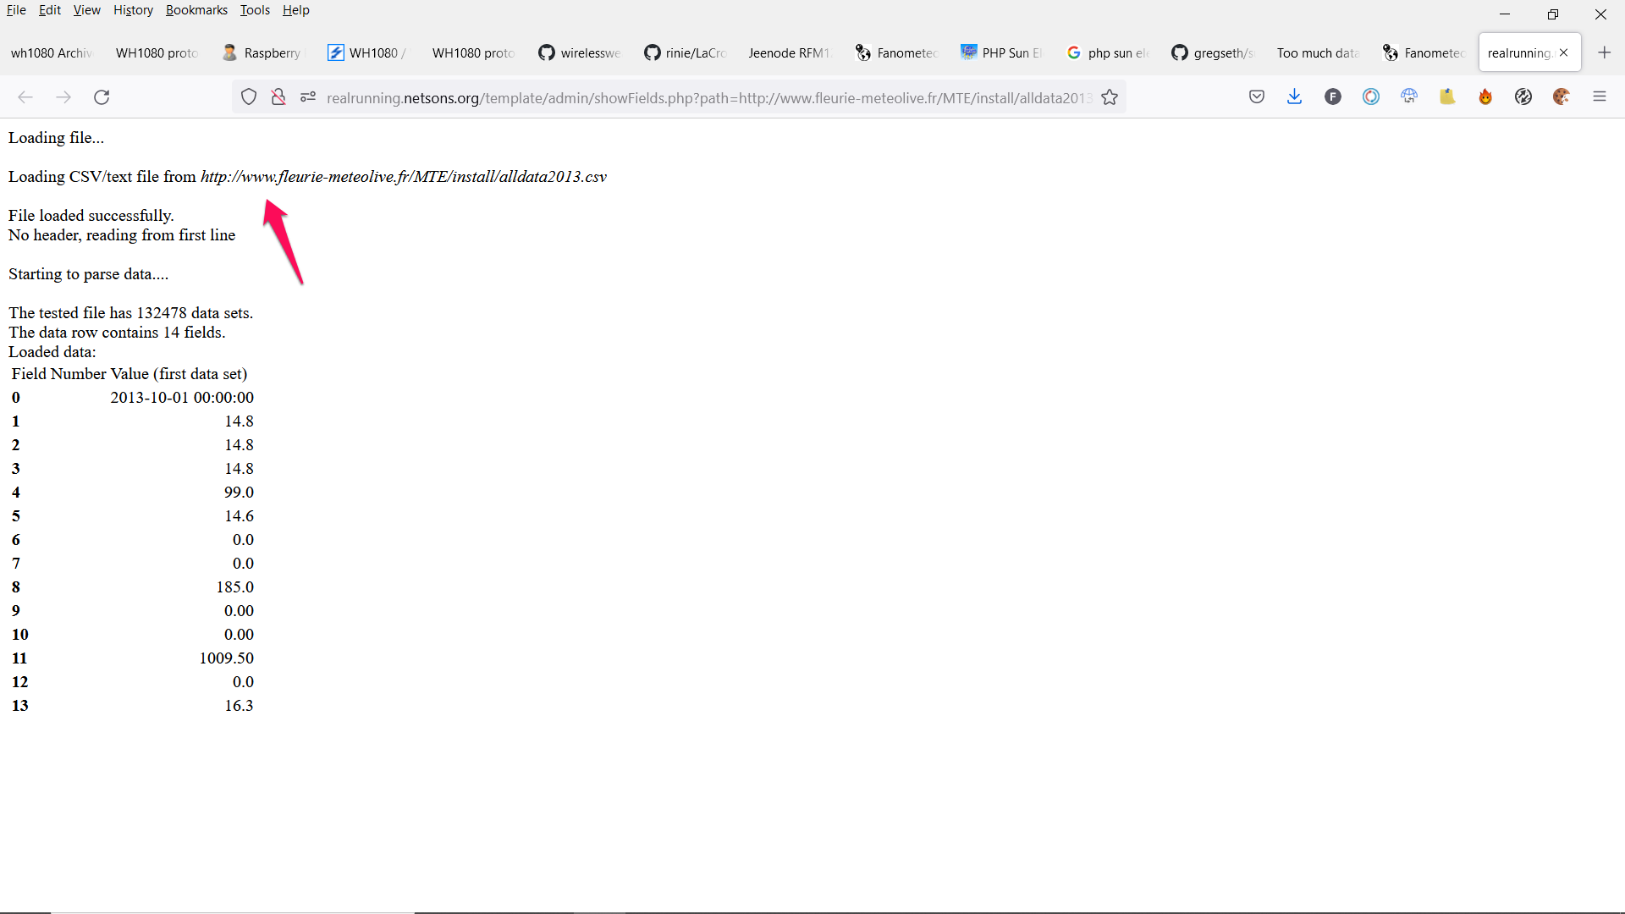Switch to the gregseth GitHub tab
1625x914 pixels.
coord(1212,52)
